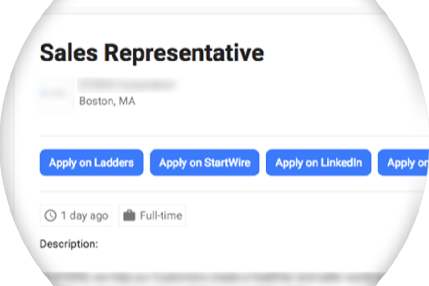This screenshot has width=429, height=286.
Task: Click the divider line below Apply buttons
Action: pyautogui.click(x=234, y=191)
